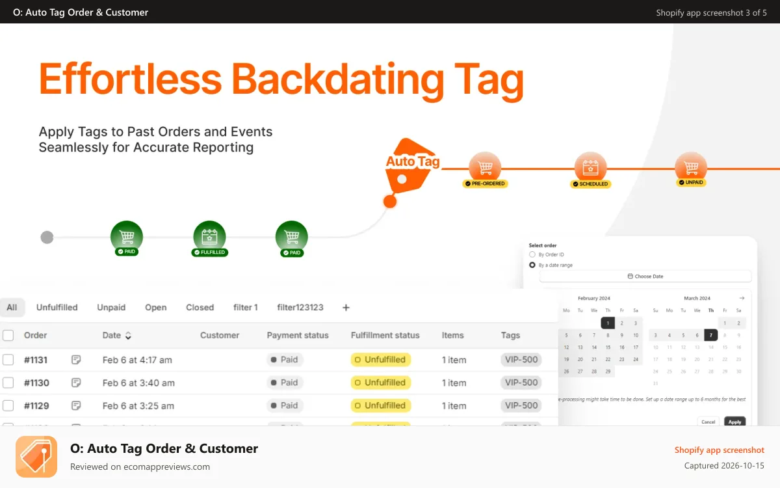Select February 14 in the calendar

594,347
